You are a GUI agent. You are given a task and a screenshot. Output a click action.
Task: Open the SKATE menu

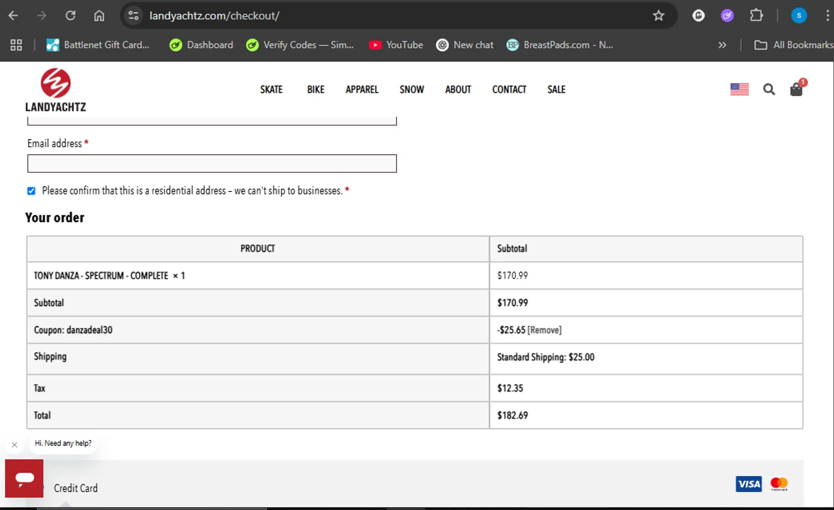[271, 90]
